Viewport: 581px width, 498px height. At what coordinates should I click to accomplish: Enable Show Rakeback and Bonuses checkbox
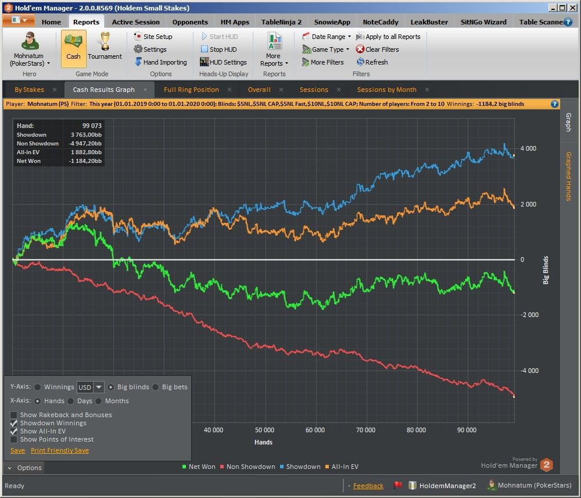click(14, 415)
